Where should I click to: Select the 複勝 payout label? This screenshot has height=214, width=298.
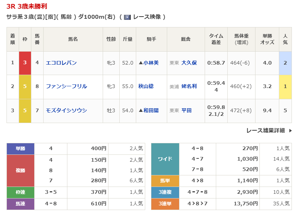21,170
